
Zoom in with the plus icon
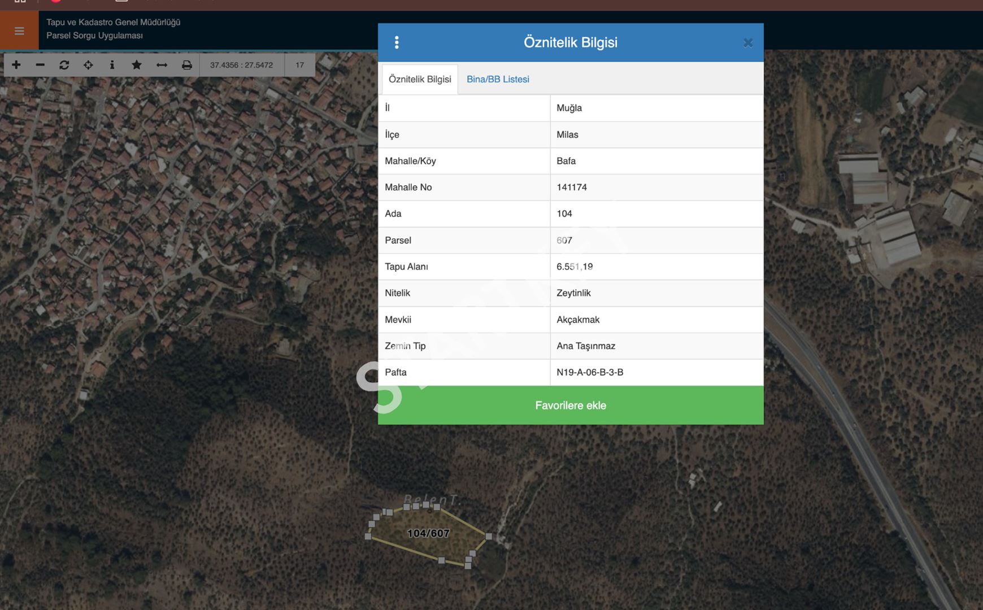(16, 65)
